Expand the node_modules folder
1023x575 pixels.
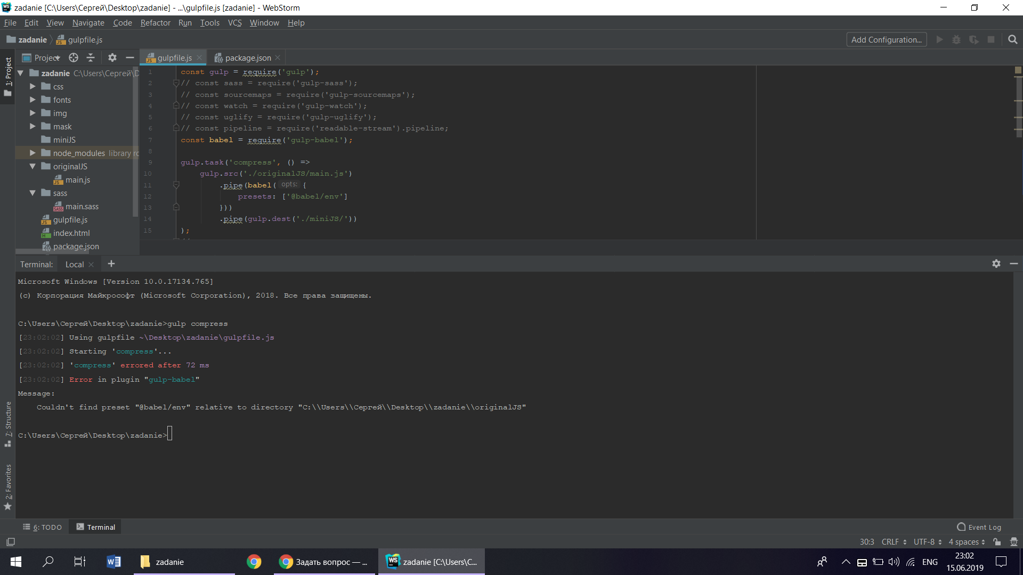33,153
